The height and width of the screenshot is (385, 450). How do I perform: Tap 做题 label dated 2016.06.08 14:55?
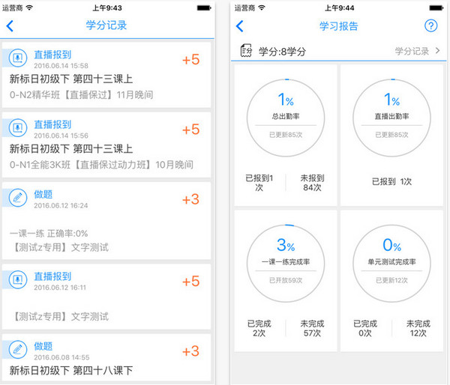[43, 346]
